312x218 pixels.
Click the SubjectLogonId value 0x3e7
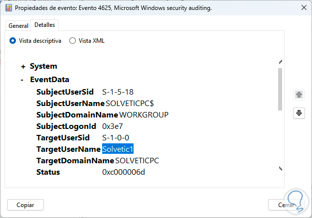[x=114, y=126]
